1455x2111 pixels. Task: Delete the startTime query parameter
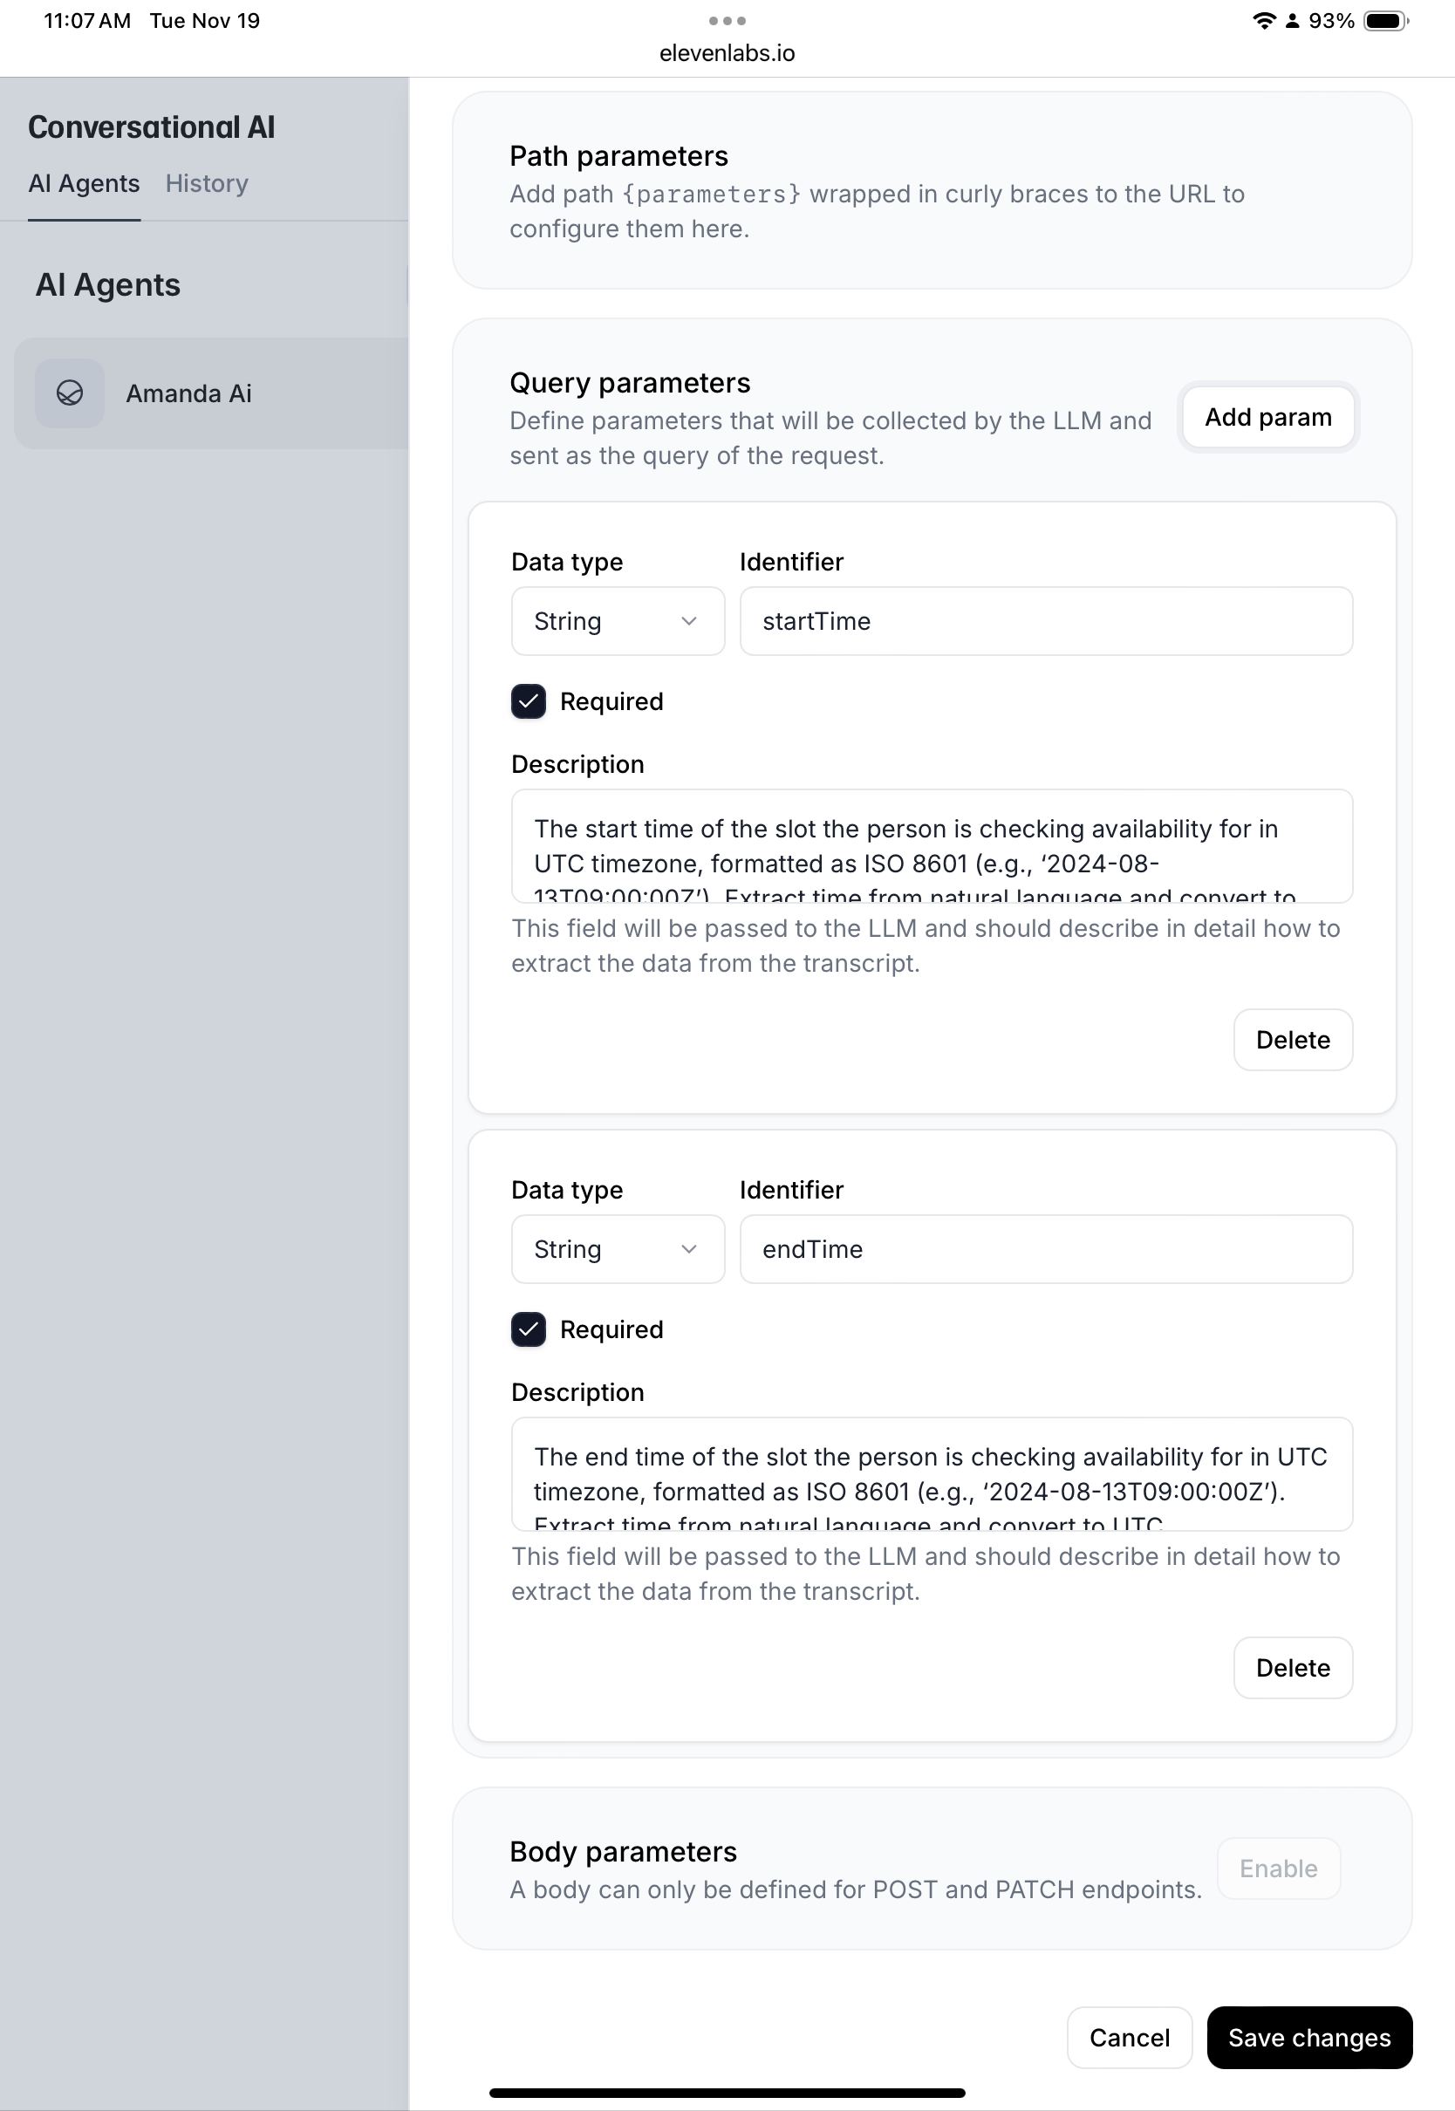[1292, 1039]
